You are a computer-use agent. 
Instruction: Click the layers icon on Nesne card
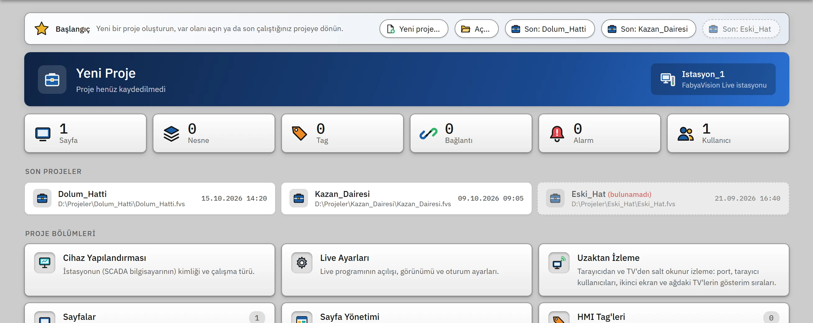(171, 134)
